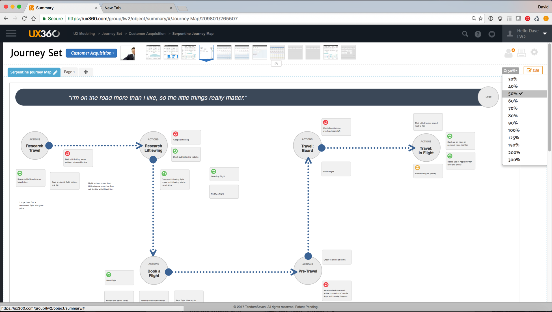The height and width of the screenshot is (312, 552).
Task: Click the chat bubble icon in header
Action: pos(492,34)
